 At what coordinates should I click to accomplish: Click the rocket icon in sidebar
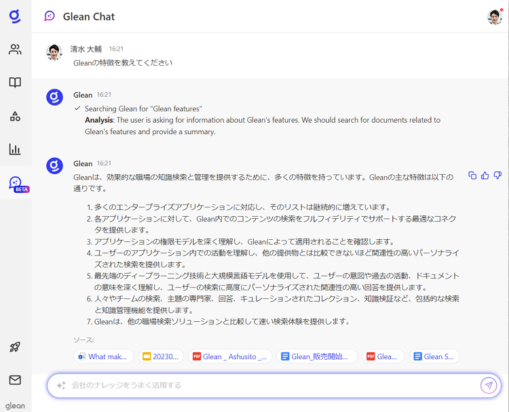[15, 347]
